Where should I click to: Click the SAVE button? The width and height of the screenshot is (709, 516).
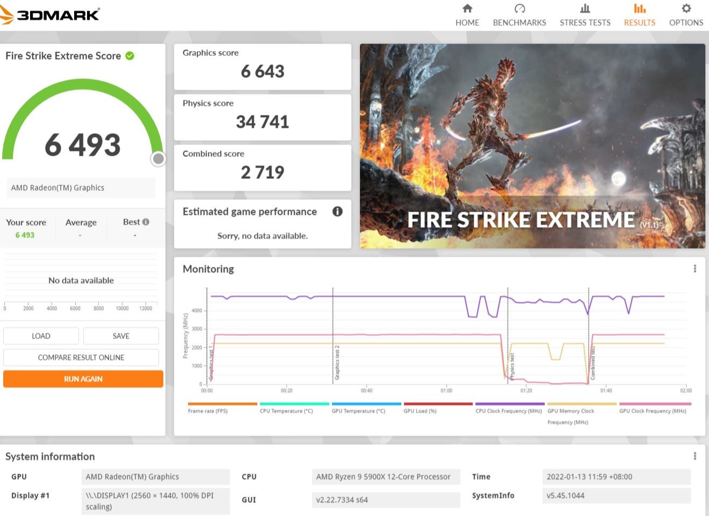[x=121, y=336]
